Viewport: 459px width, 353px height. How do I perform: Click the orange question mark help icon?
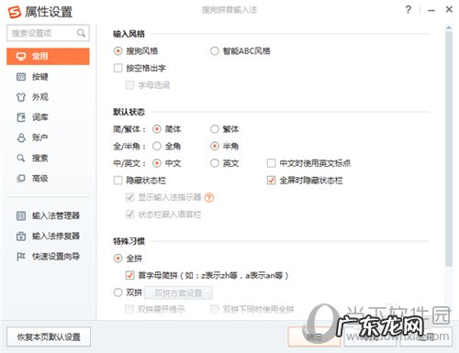[x=209, y=197]
